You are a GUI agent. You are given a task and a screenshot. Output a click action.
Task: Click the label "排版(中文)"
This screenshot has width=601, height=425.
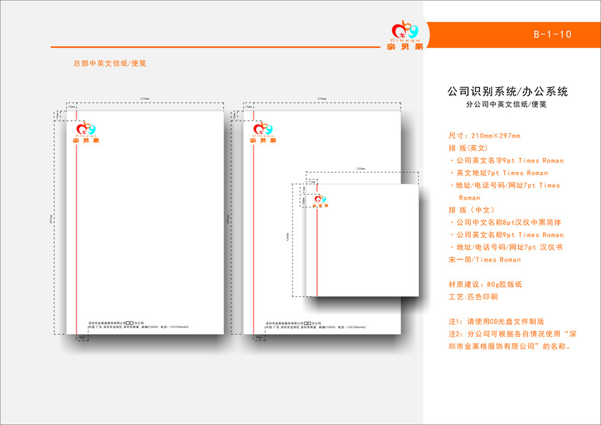click(x=471, y=210)
